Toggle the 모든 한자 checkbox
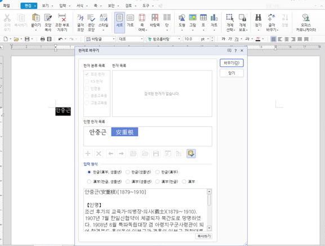 tap(87, 74)
